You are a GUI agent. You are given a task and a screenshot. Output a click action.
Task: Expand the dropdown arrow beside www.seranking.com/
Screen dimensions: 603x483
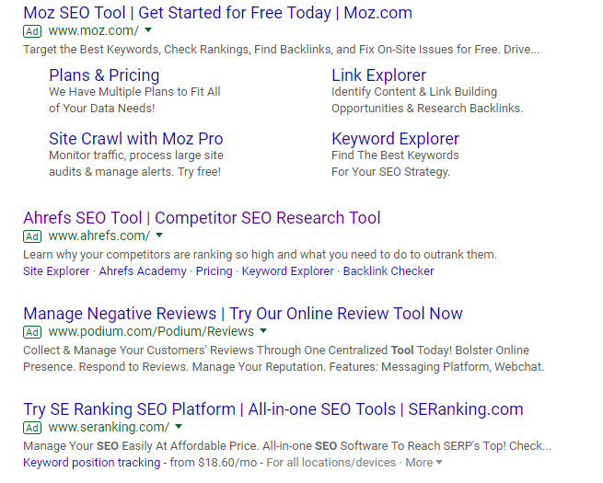tap(179, 427)
